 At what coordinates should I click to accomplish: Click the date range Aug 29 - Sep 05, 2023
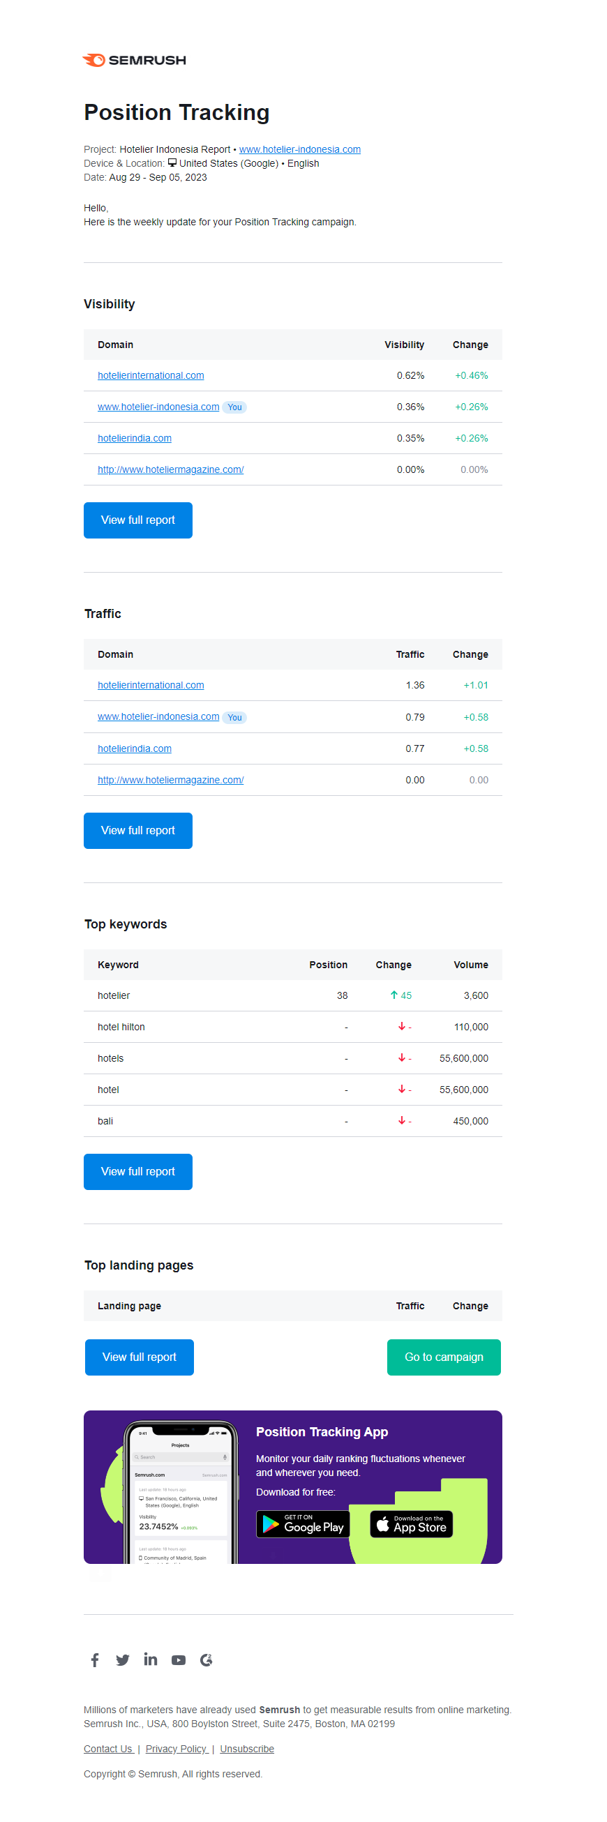click(x=158, y=178)
